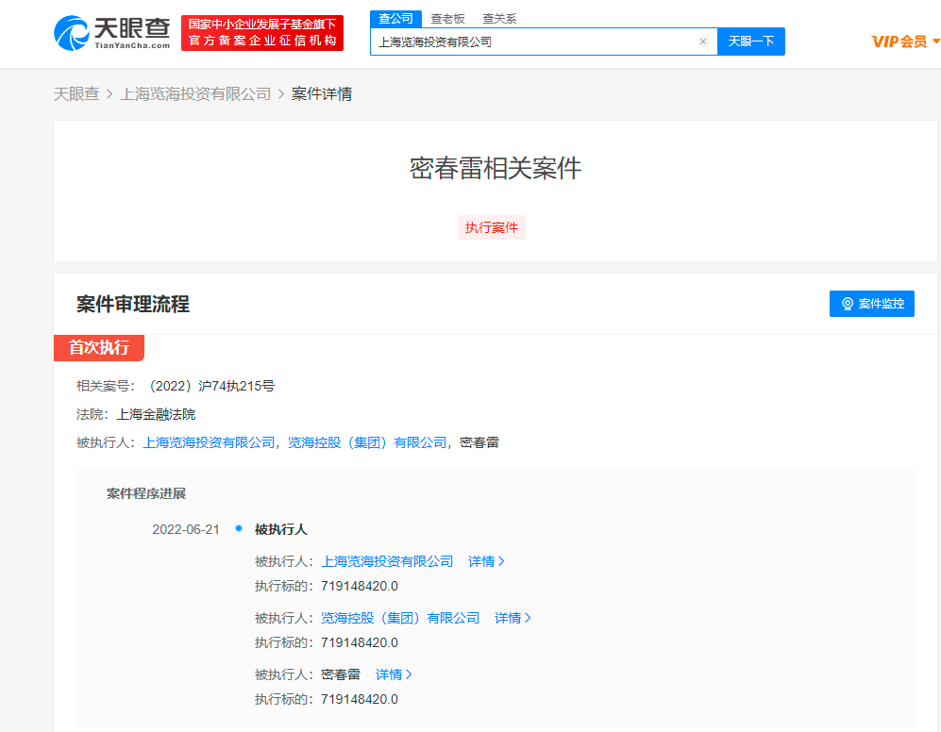
Task: Go to 天眼查 home via breadcrumb
Action: [76, 94]
